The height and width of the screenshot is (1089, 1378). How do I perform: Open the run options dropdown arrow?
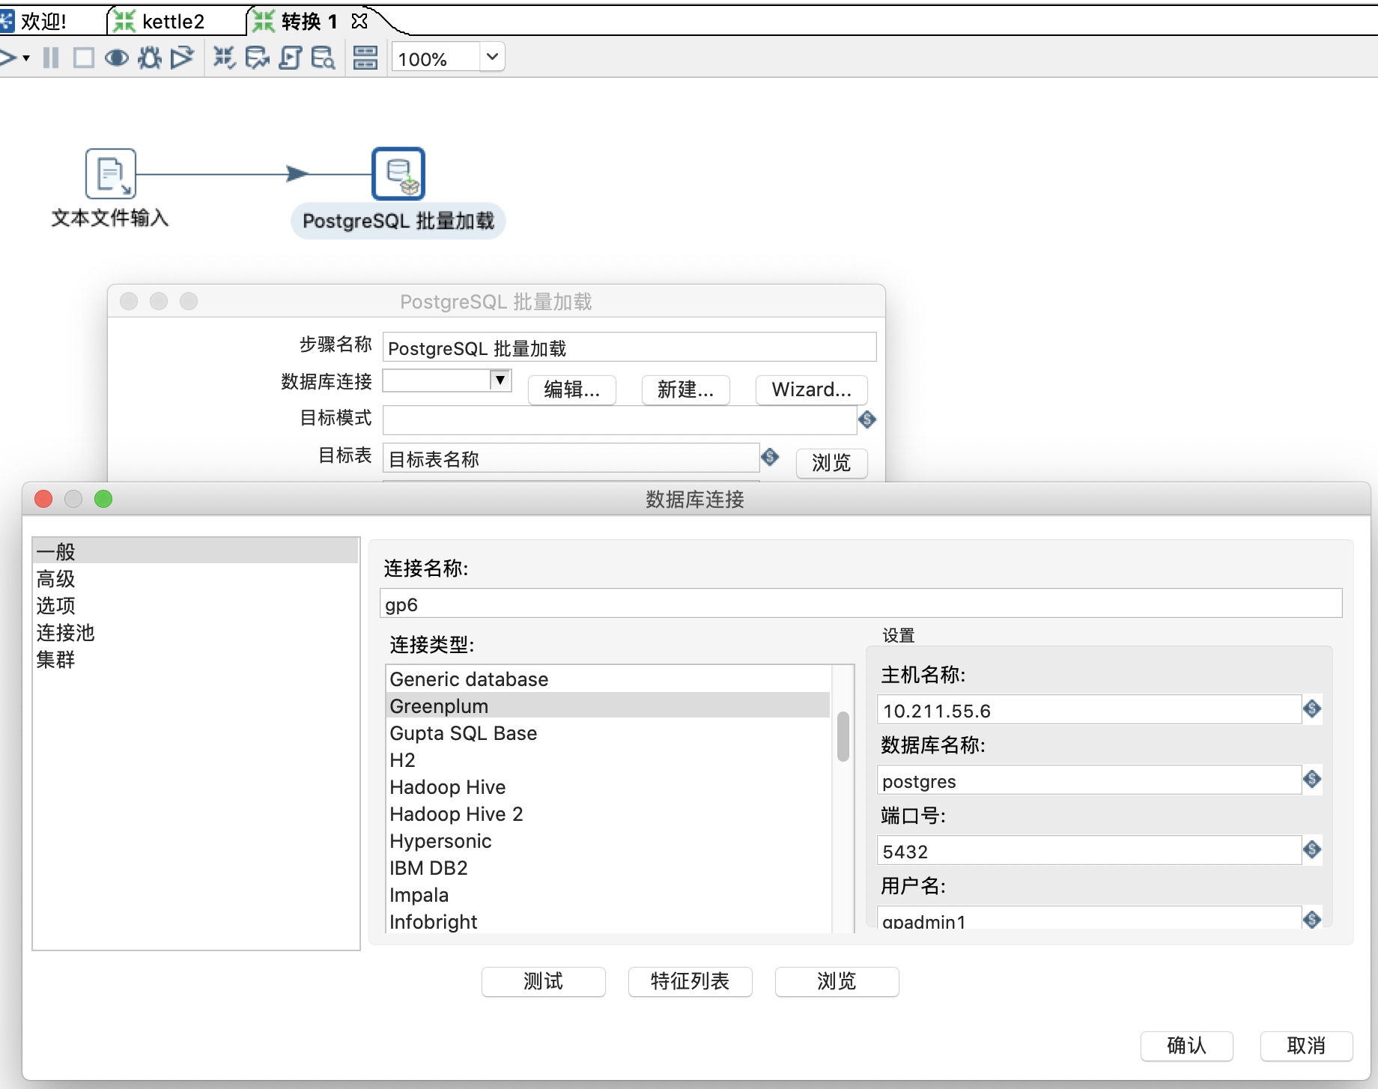(26, 58)
